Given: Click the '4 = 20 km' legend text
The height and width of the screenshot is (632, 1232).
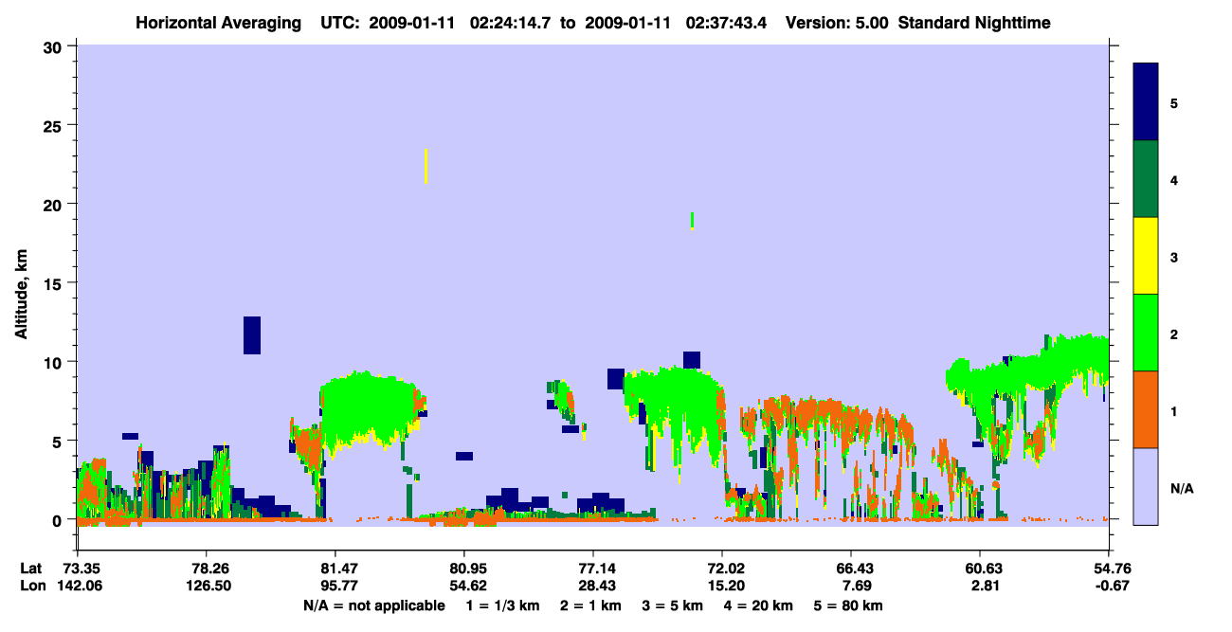Looking at the screenshot, I should tap(758, 605).
